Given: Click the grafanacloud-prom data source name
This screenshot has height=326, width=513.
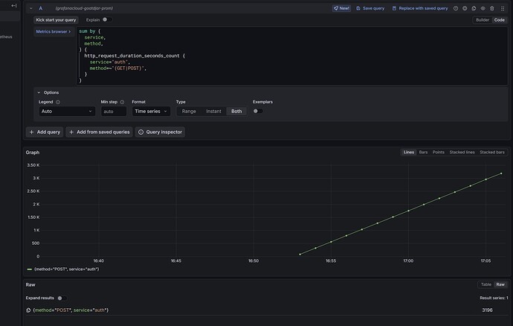Looking at the screenshot, I should point(84,8).
